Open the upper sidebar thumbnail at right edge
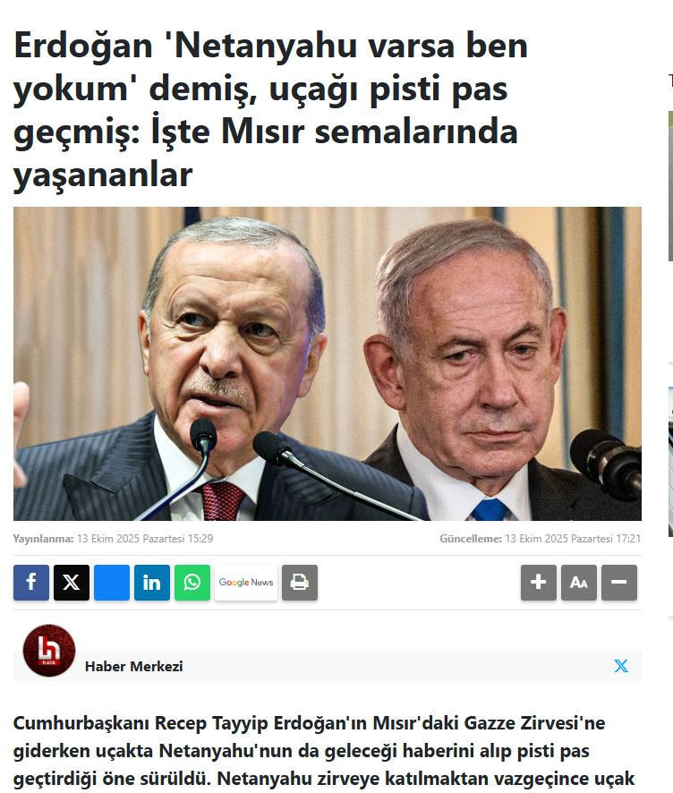The height and width of the screenshot is (793, 673). click(670, 185)
